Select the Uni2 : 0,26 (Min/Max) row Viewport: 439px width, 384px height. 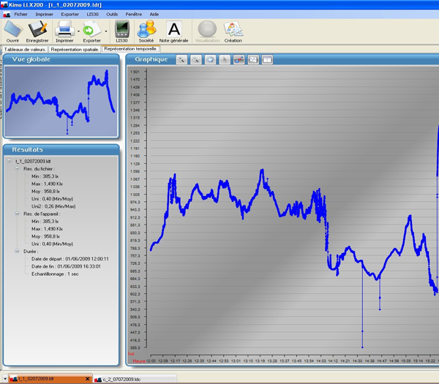tap(53, 206)
